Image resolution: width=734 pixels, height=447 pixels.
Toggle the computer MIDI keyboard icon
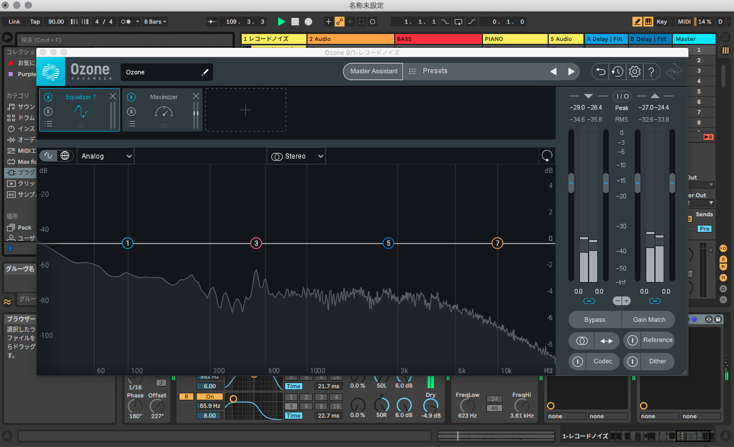[648, 22]
